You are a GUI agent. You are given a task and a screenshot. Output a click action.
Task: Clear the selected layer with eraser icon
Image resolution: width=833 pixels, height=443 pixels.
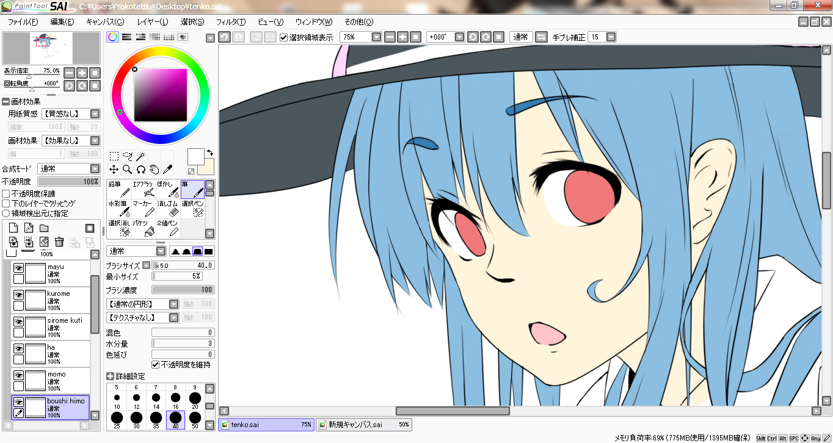click(44, 242)
